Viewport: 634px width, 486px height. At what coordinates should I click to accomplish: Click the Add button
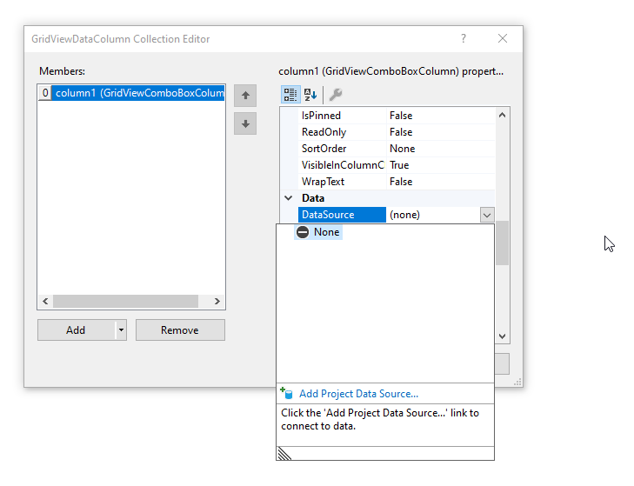coord(76,330)
